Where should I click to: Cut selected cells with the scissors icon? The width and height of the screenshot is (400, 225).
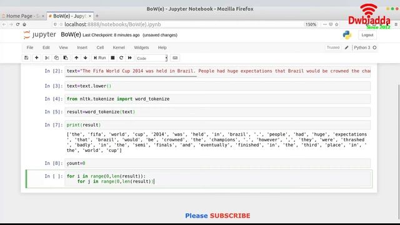[x=47, y=58]
